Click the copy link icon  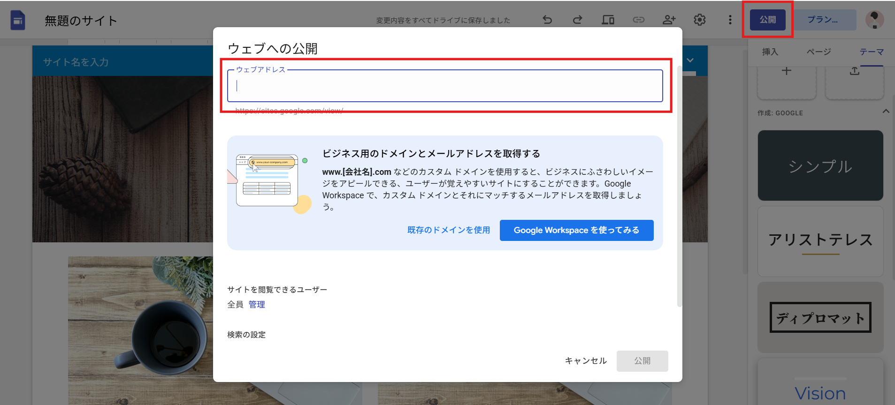(x=639, y=20)
